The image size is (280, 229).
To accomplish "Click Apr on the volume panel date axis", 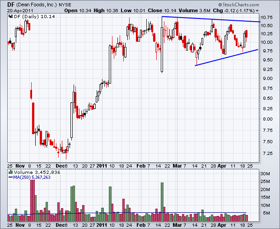I will 222,225.
